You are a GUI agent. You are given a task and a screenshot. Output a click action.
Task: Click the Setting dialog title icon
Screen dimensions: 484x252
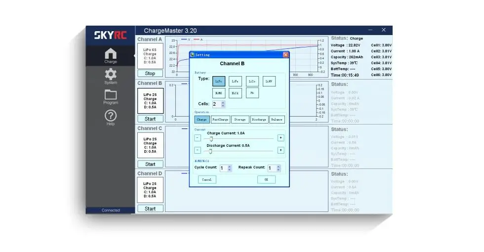(x=192, y=55)
